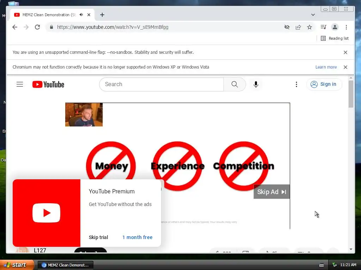361x270 pixels.
Task: Click the YouTube Premium red logo image
Action: coord(47,213)
